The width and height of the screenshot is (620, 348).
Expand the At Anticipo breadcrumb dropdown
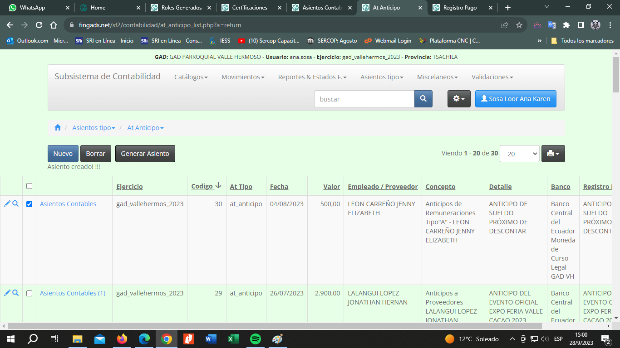click(x=145, y=128)
